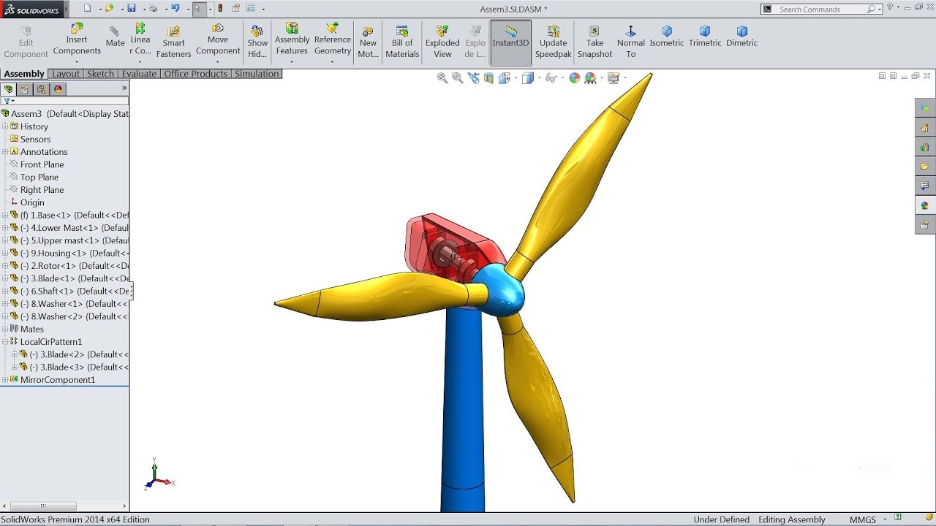This screenshot has height=526, width=936.
Task: Click the Zoom to Fit icon
Action: (x=442, y=77)
